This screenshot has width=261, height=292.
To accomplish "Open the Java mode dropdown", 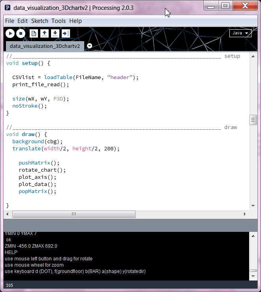I will click(x=240, y=33).
